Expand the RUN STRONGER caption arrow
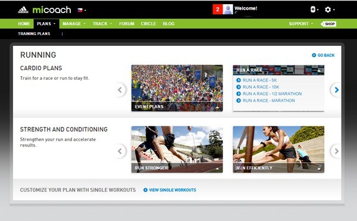The height and width of the screenshot is (221, 357). tap(217, 169)
